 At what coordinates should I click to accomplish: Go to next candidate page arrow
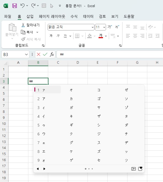(44, 169)
